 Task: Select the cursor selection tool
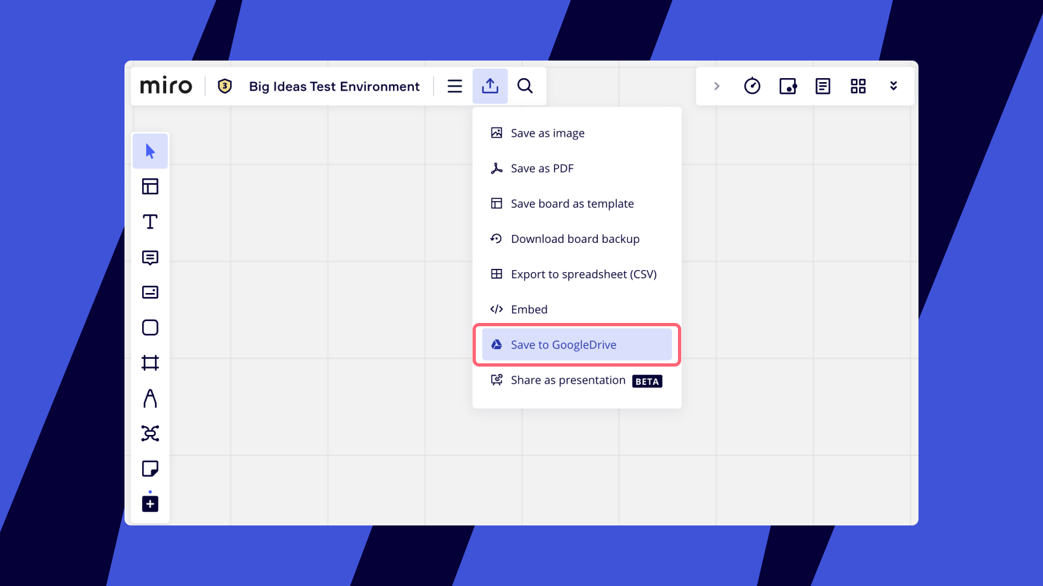150,151
